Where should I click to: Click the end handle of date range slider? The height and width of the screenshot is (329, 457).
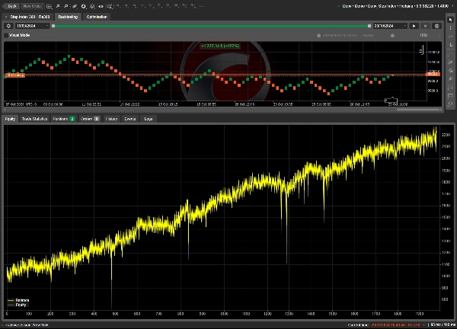[x=369, y=26]
